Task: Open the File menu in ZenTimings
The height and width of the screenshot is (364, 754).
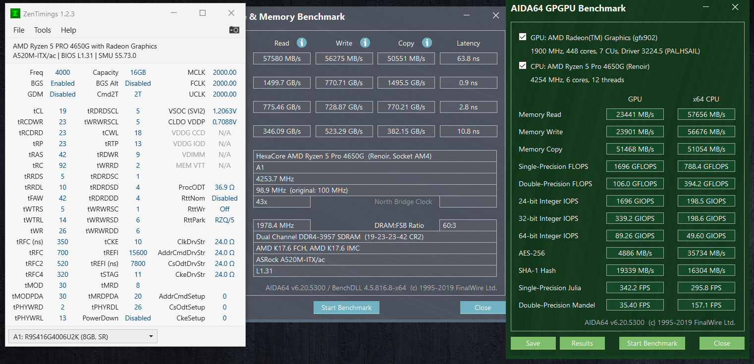Action: [x=19, y=30]
